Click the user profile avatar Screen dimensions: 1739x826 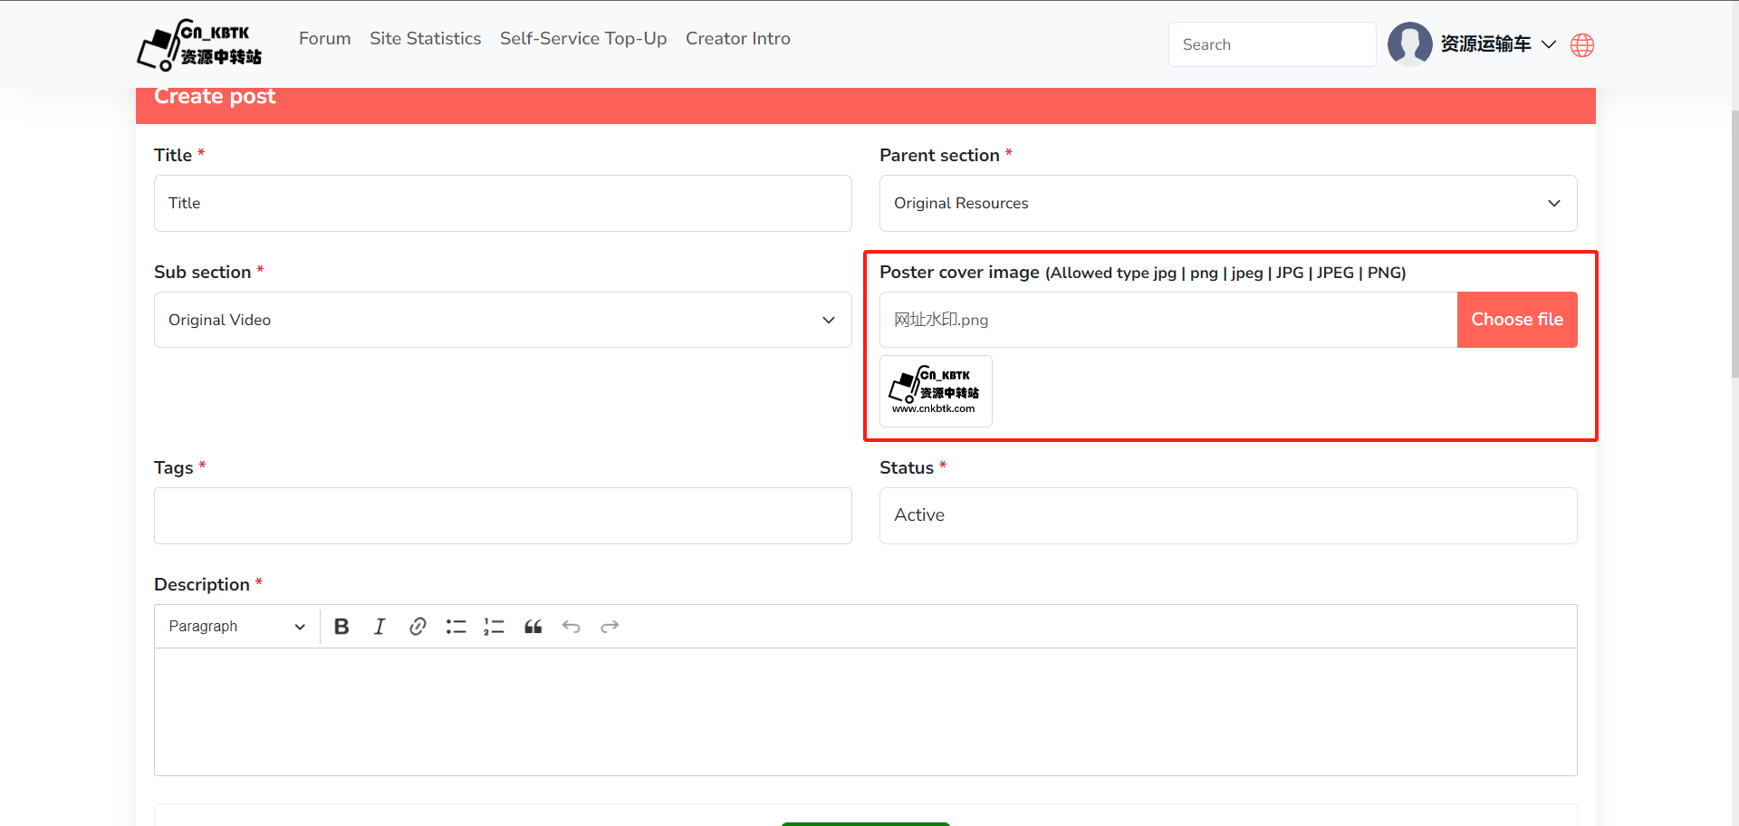pyautogui.click(x=1409, y=44)
